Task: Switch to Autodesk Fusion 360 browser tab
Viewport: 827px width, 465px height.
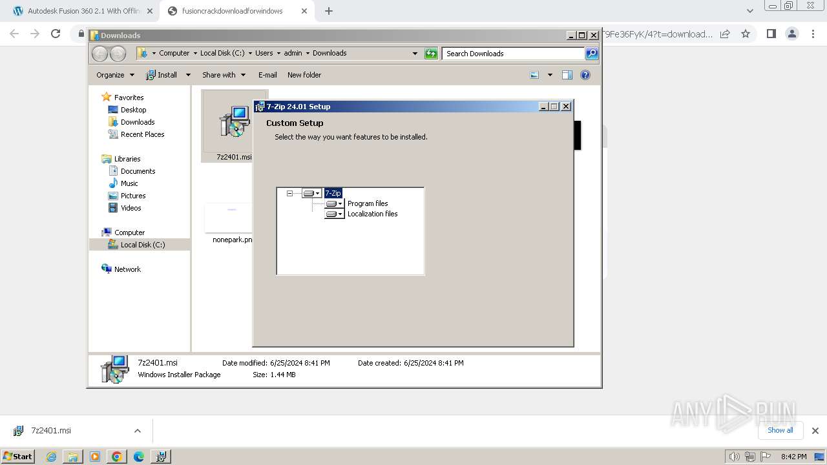Action: [x=81, y=11]
